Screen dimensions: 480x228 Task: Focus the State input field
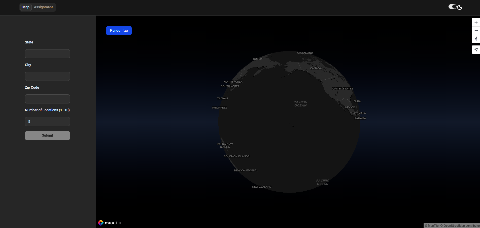click(x=47, y=54)
